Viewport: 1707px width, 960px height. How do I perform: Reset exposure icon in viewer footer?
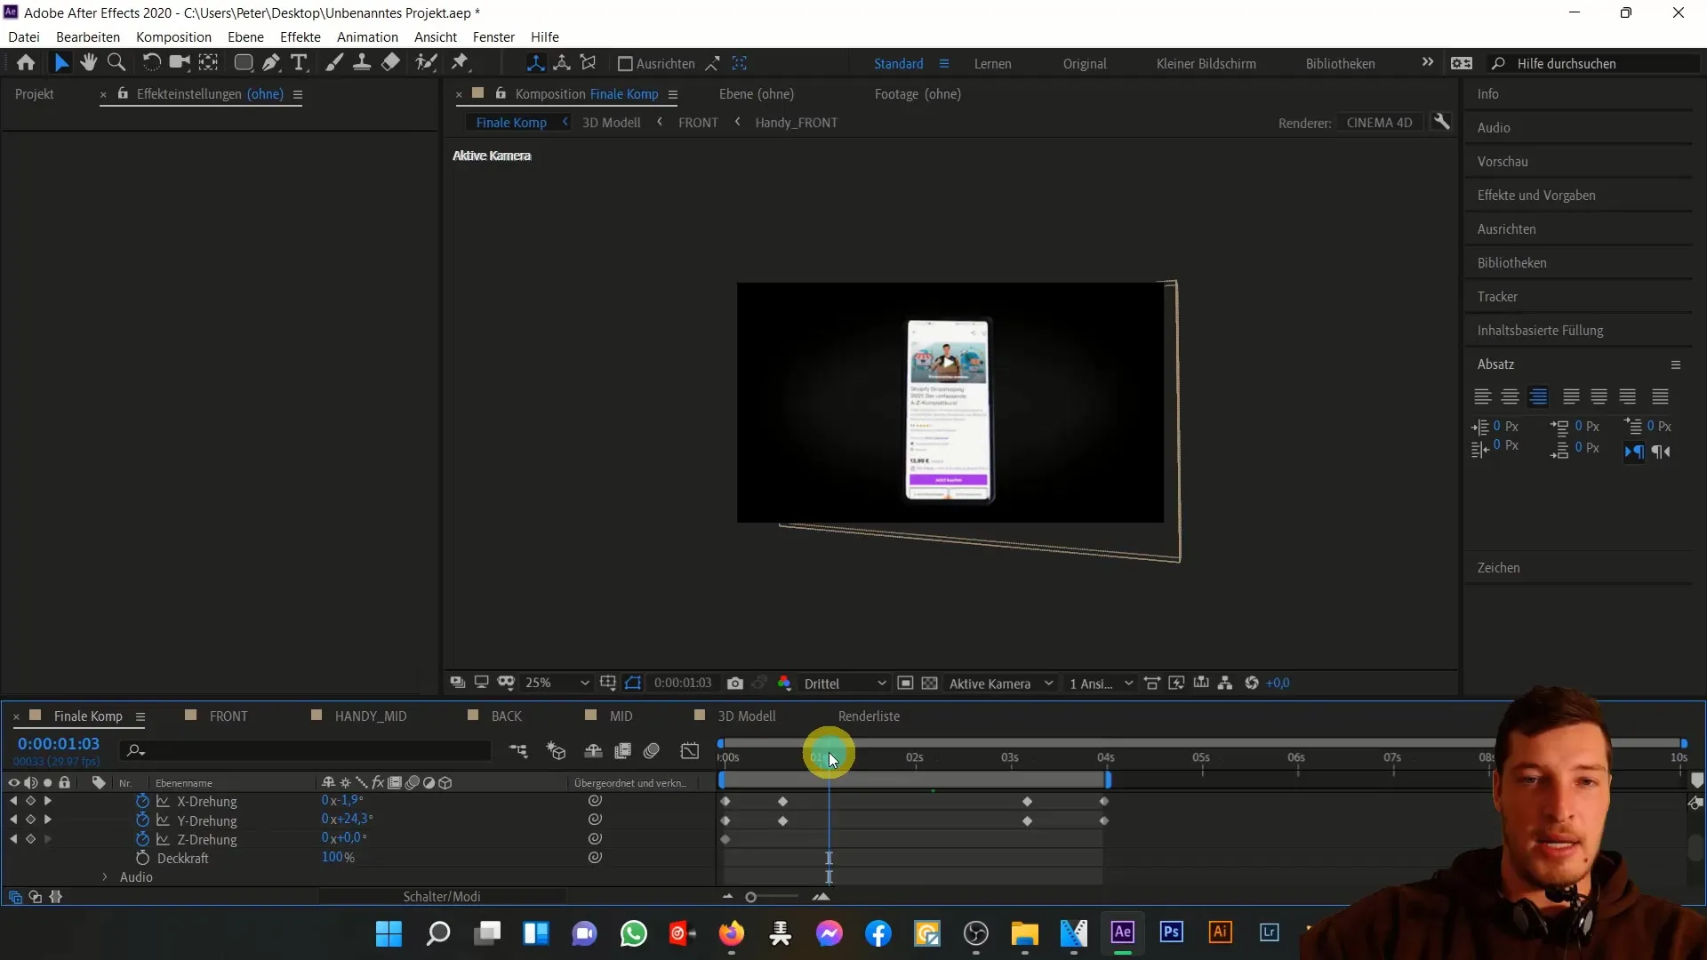(1252, 684)
